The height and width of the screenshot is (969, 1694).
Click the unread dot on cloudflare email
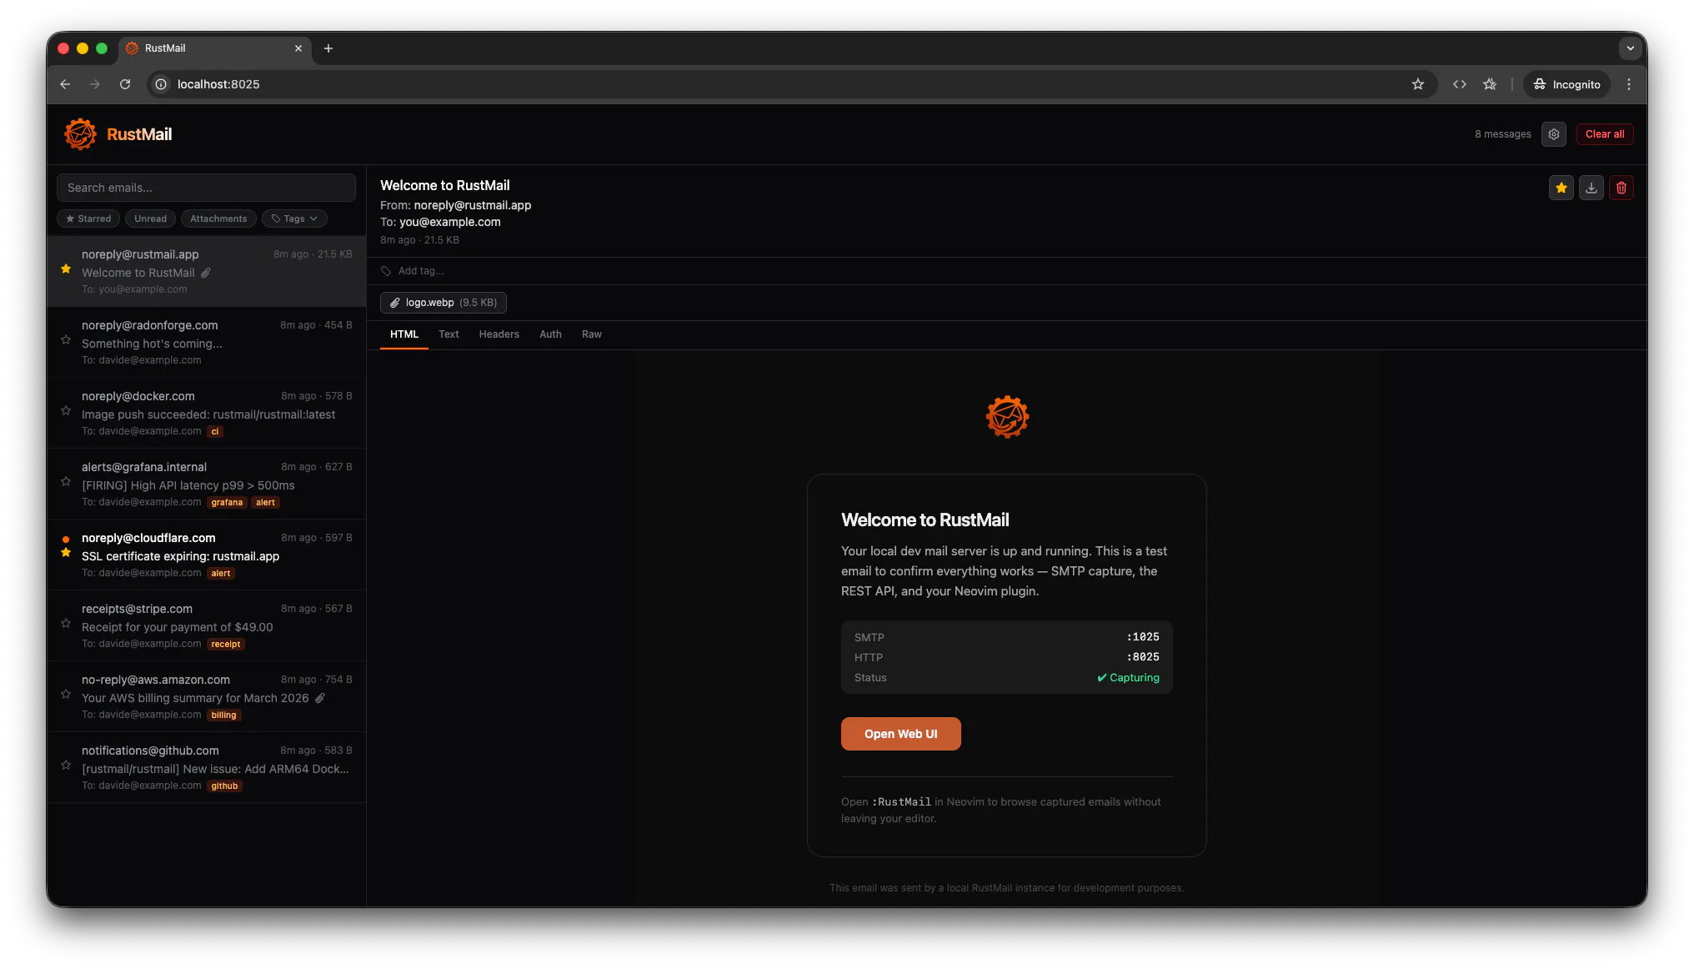[66, 539]
